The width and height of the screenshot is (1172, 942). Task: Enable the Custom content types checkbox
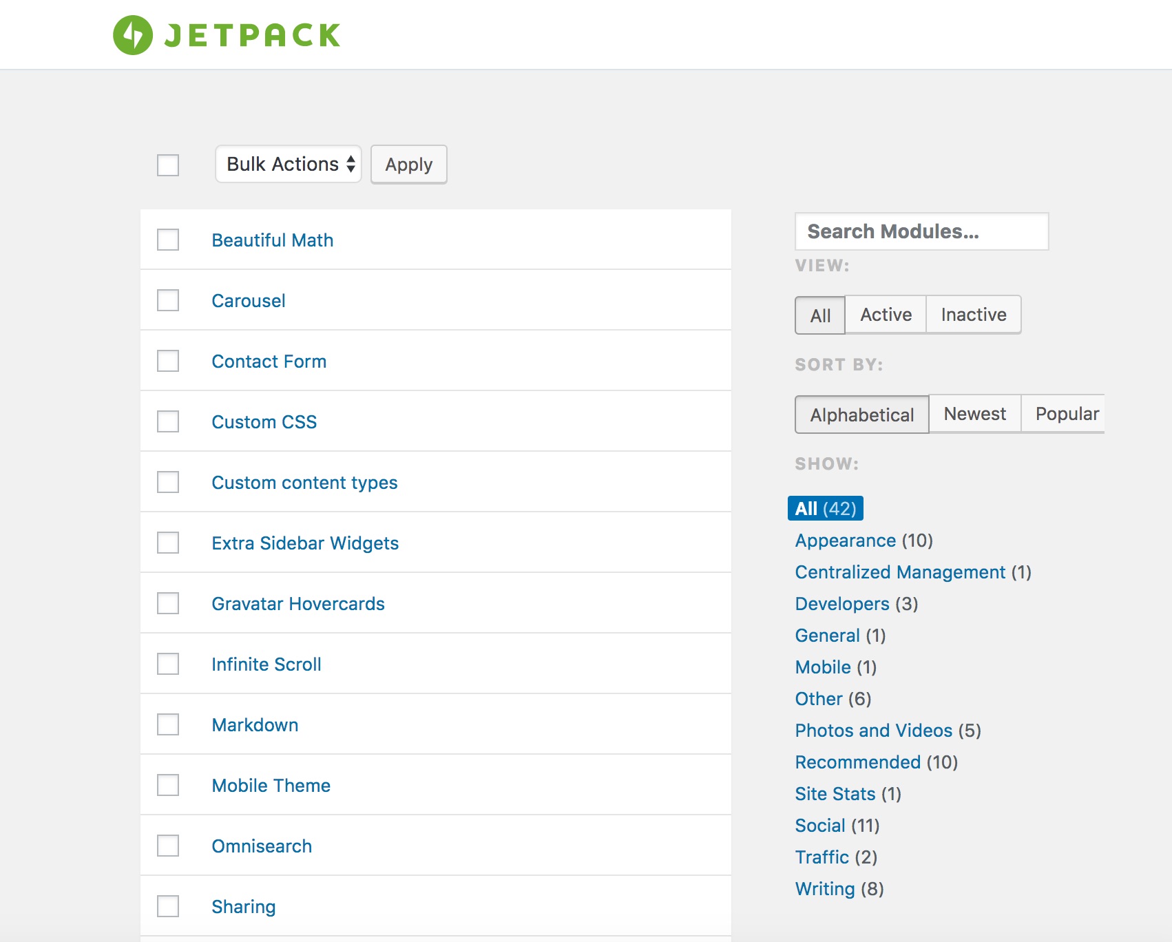(168, 482)
